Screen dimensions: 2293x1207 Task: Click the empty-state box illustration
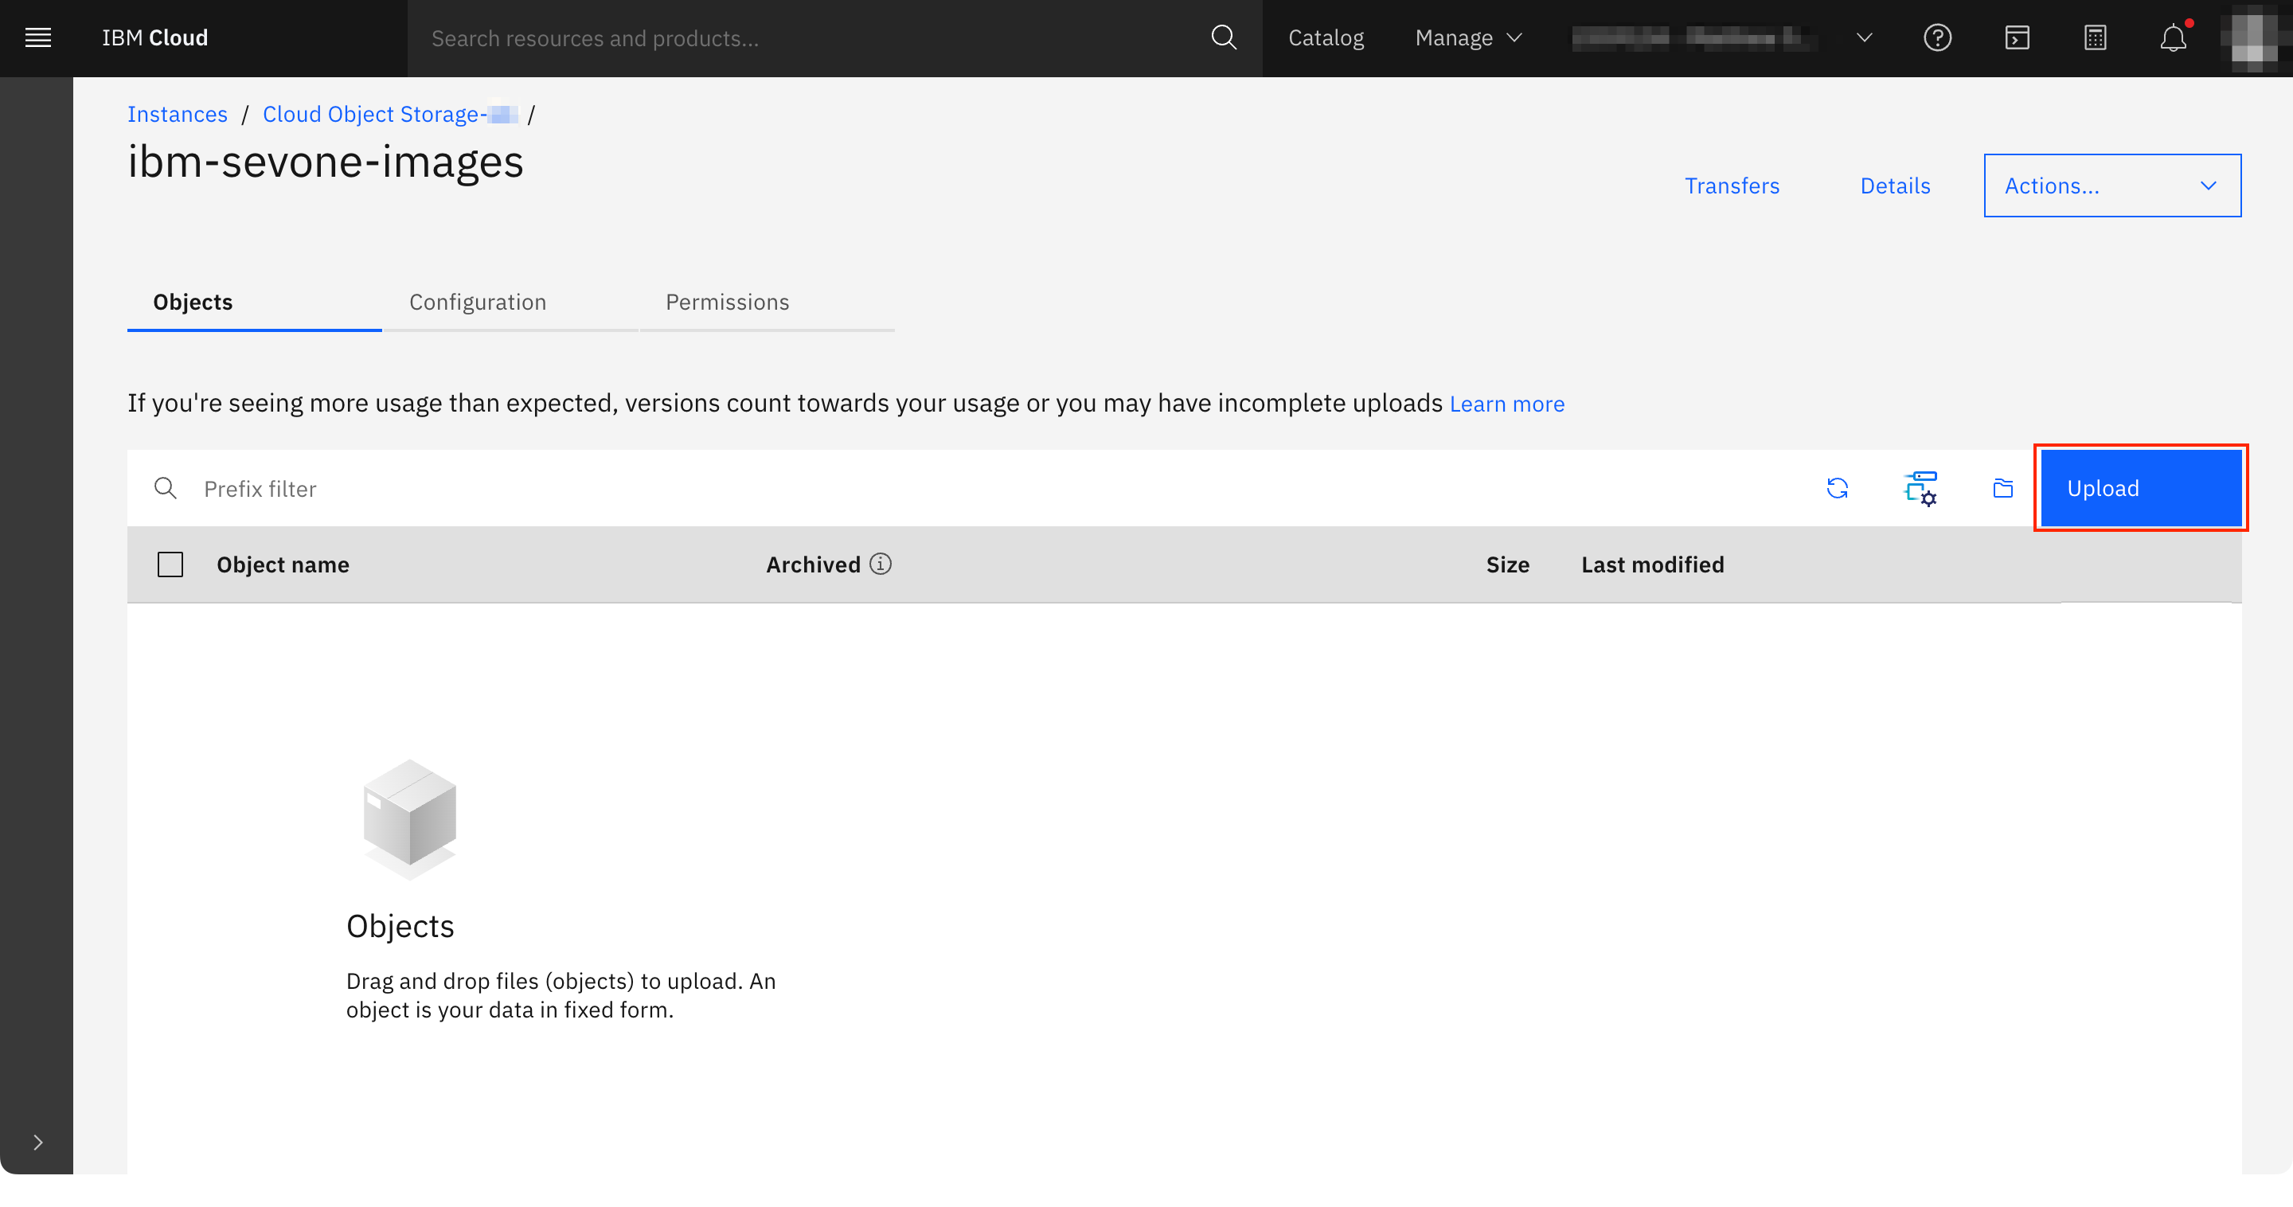409,819
